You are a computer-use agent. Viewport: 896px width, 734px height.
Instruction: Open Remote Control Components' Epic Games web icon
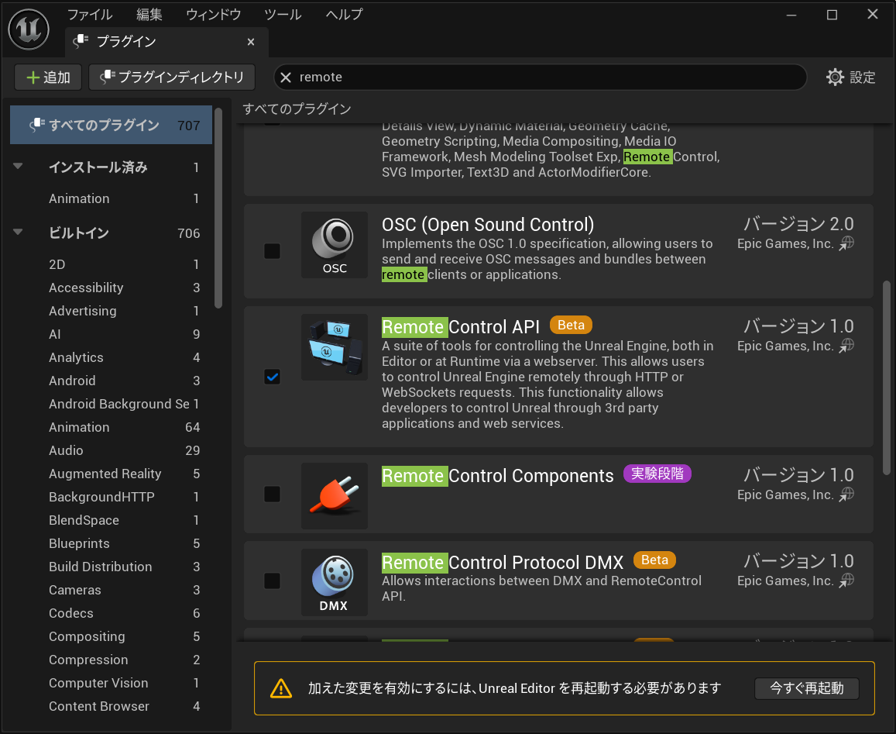click(847, 494)
